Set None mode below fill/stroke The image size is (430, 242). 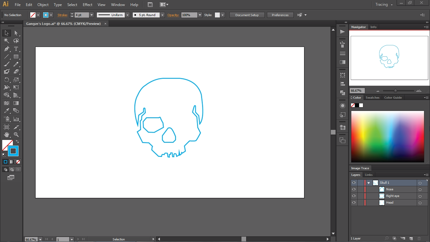coord(18,162)
